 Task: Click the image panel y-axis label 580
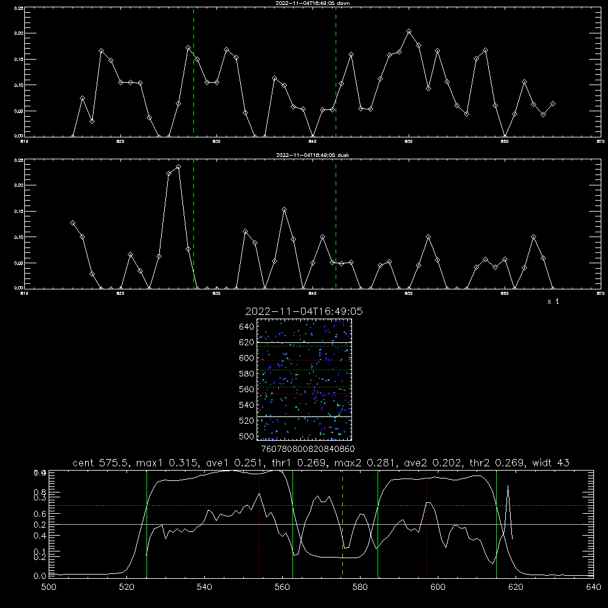247,374
